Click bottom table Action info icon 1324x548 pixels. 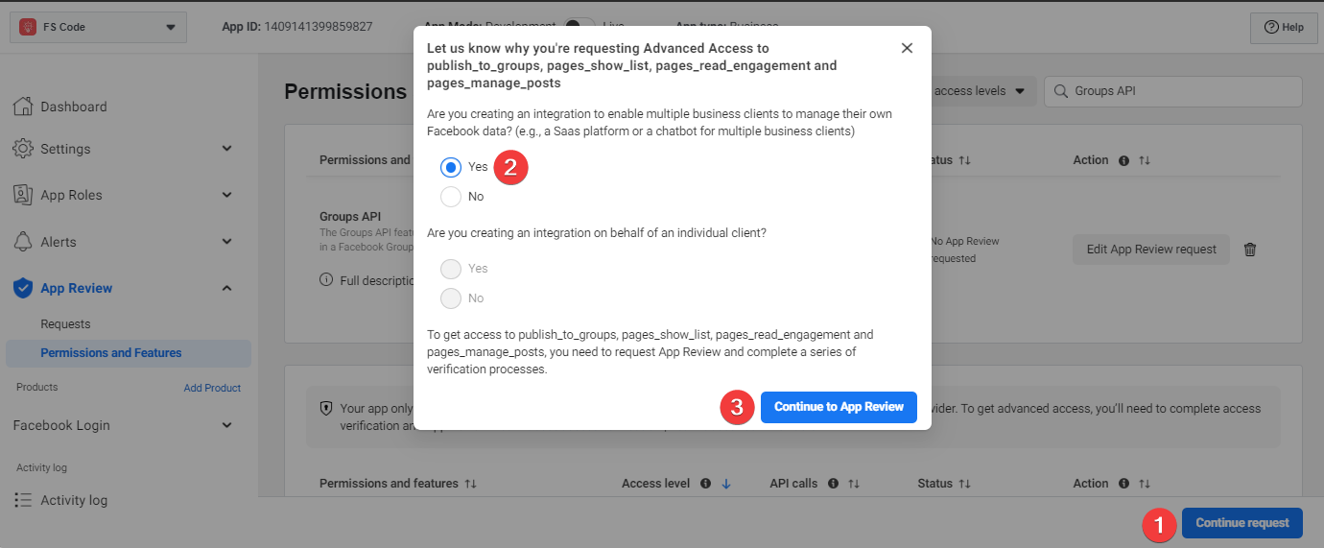(1123, 484)
